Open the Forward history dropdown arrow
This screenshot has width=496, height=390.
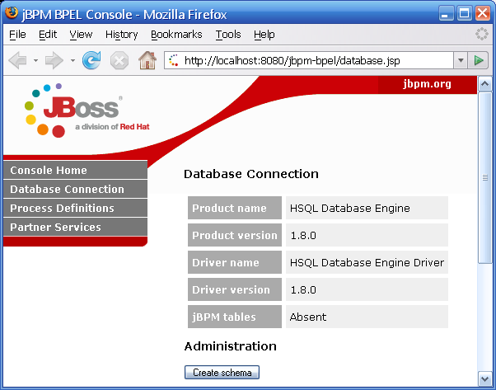73,60
